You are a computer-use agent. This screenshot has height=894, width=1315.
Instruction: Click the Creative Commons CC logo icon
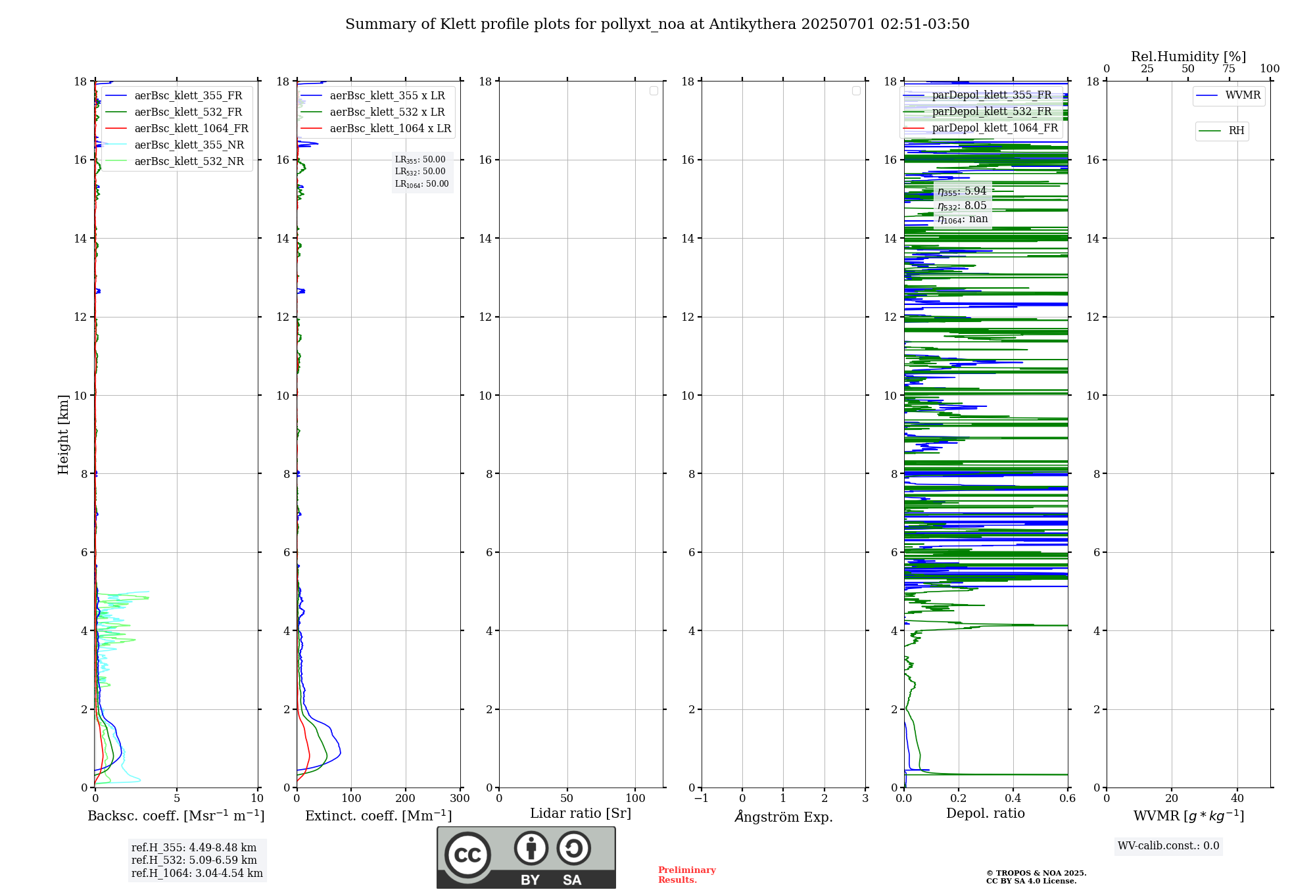[x=467, y=855]
